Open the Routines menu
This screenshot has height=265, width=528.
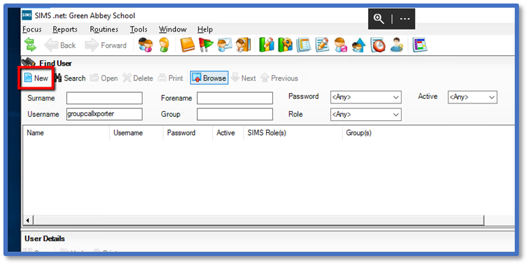coord(104,29)
